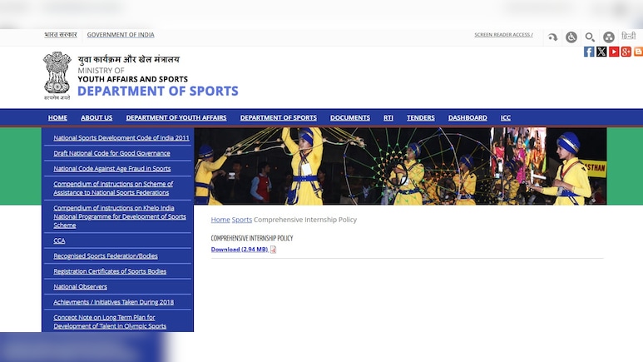The image size is (643, 362).
Task: Click the PDF icon beside Download link
Action: point(273,250)
